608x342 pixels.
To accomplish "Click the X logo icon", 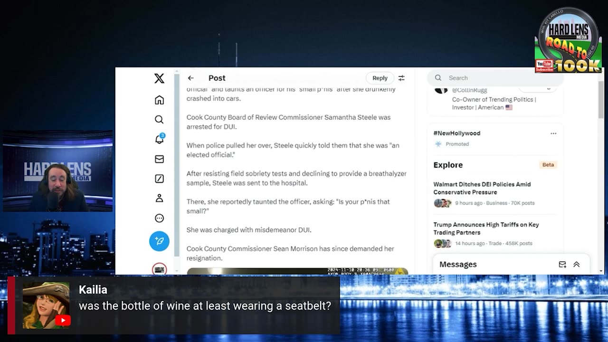I will [159, 78].
